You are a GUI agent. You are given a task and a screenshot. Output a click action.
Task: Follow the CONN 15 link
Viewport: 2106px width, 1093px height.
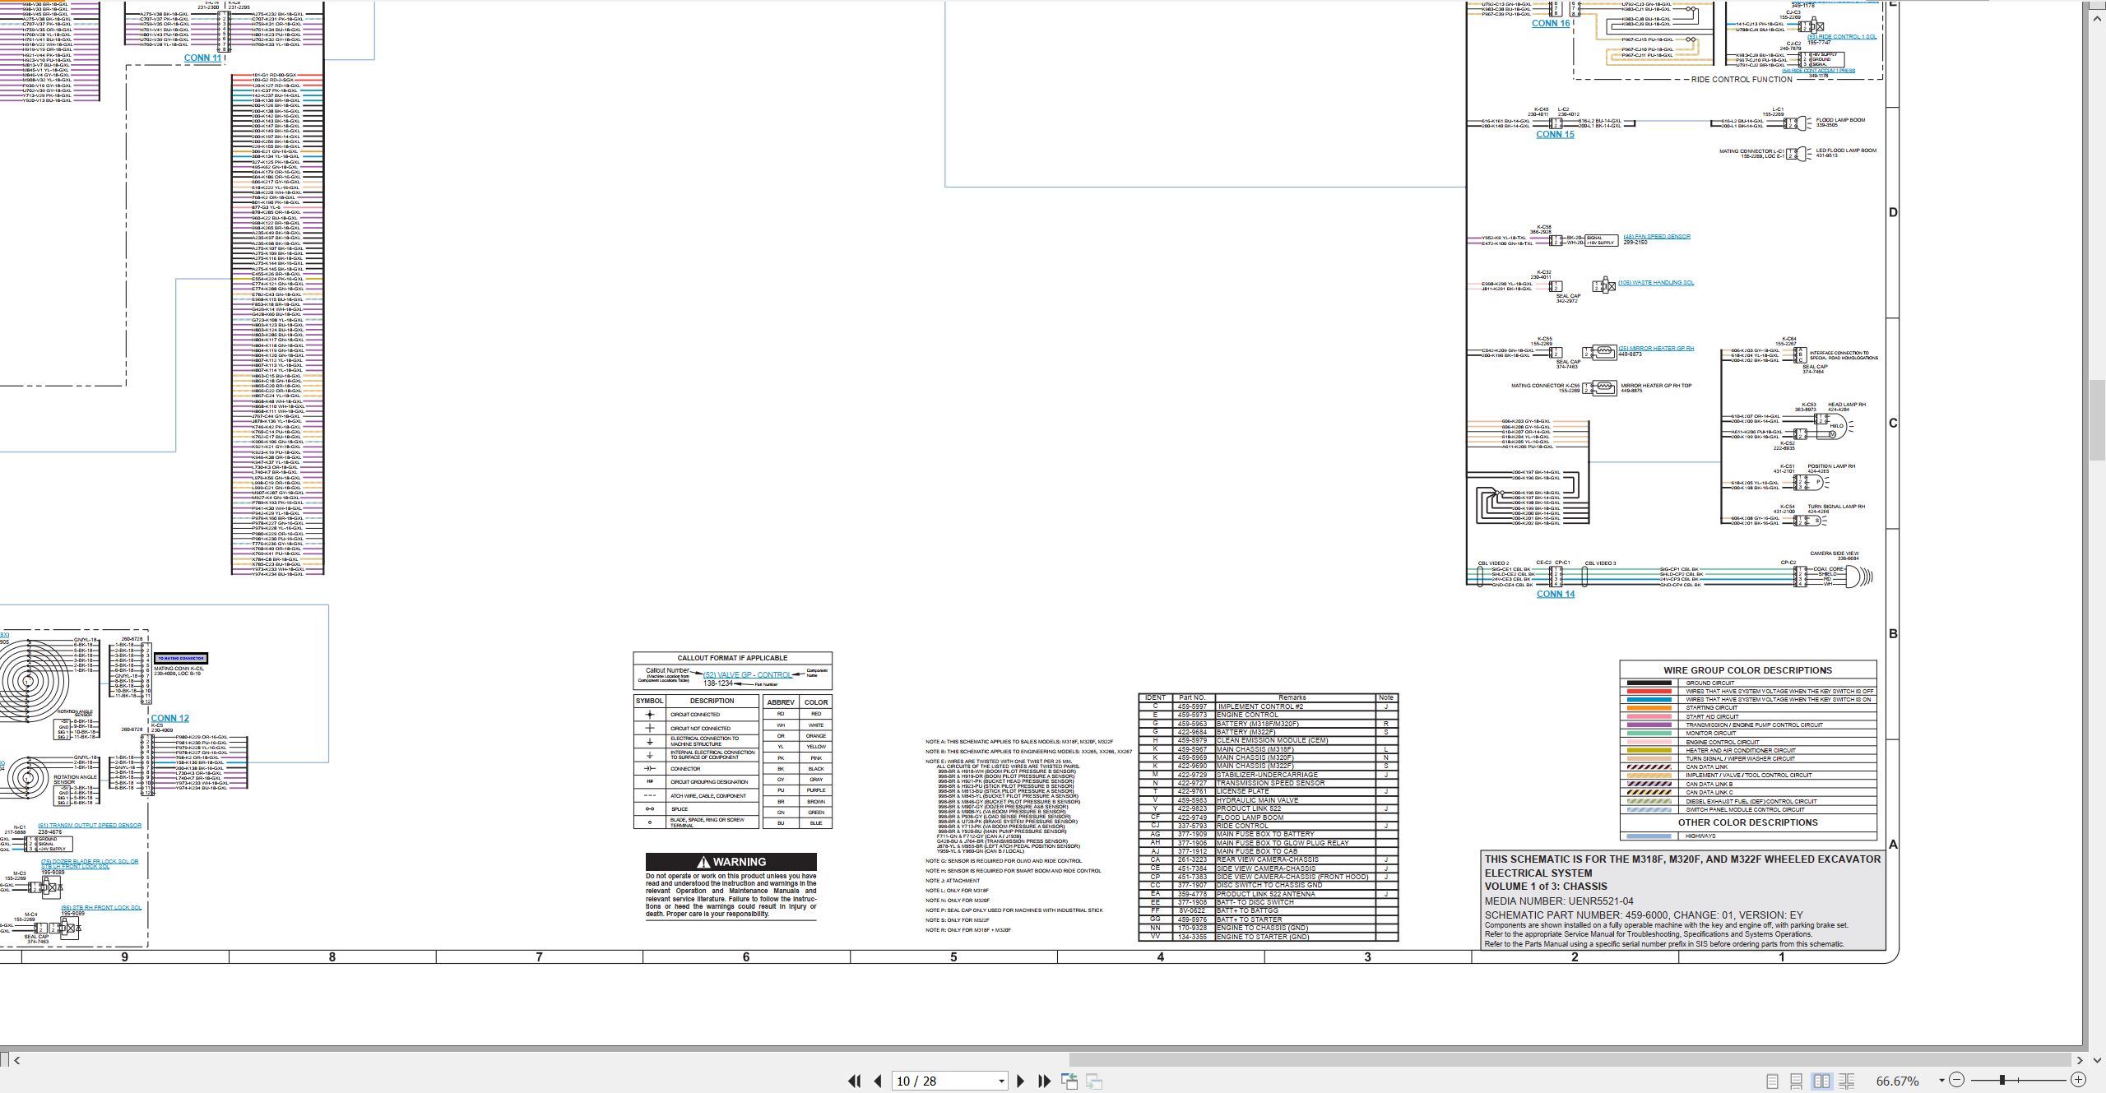tap(1555, 134)
